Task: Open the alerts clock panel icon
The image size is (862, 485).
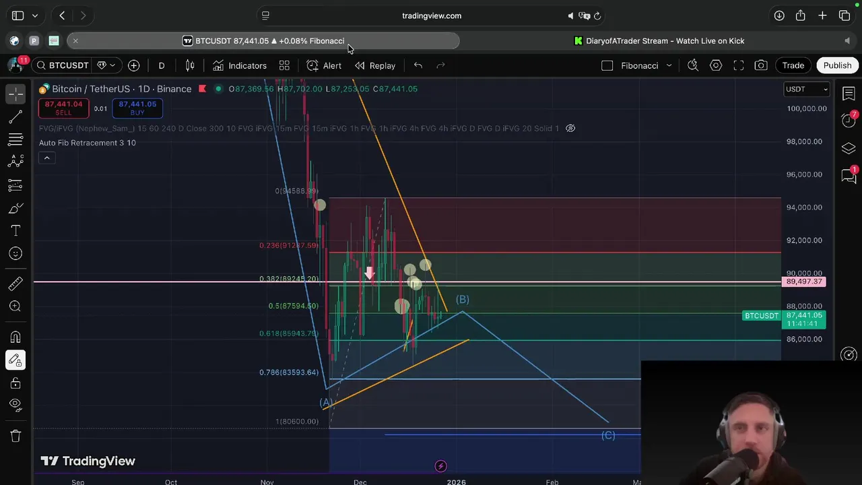Action: pyautogui.click(x=849, y=121)
